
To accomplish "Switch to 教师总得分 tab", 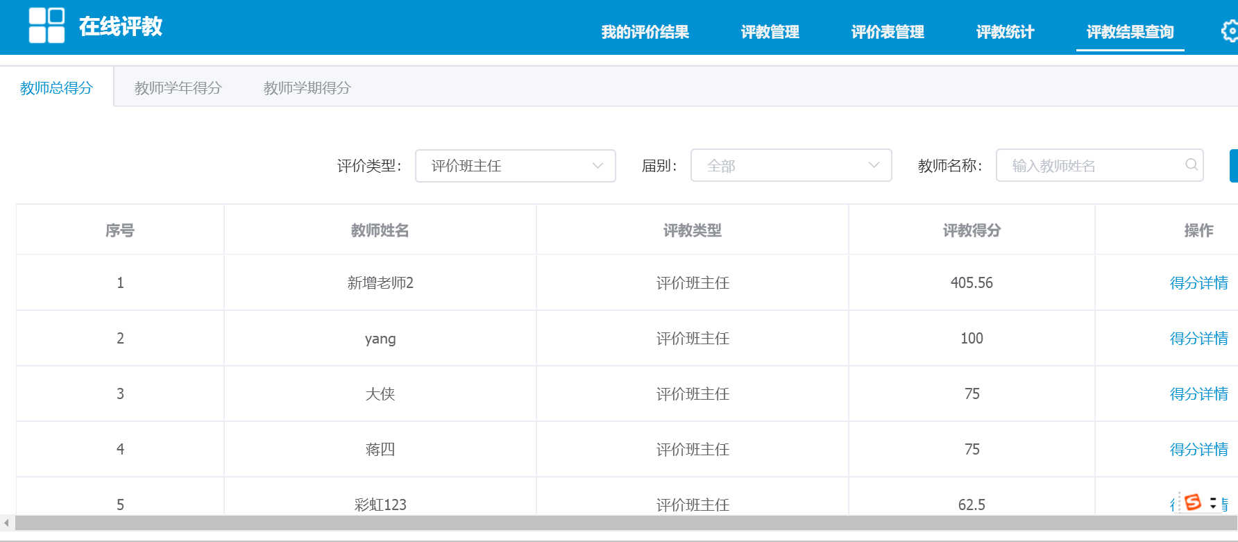I will click(56, 87).
